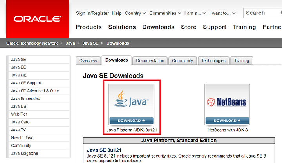The width and height of the screenshot is (282, 163).
Task: Switch to the Technologies tab
Action: click(213, 60)
